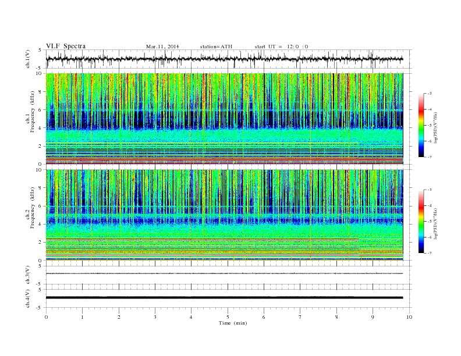Select the "start UT = 12:0 :0" text

coord(281,47)
